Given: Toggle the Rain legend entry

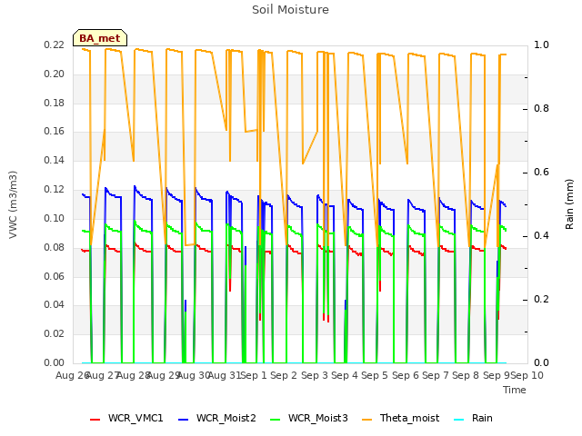Looking at the screenshot, I should [x=473, y=418].
